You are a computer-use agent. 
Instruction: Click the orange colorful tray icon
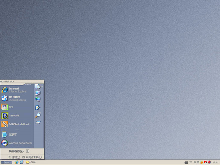(x=202, y=162)
